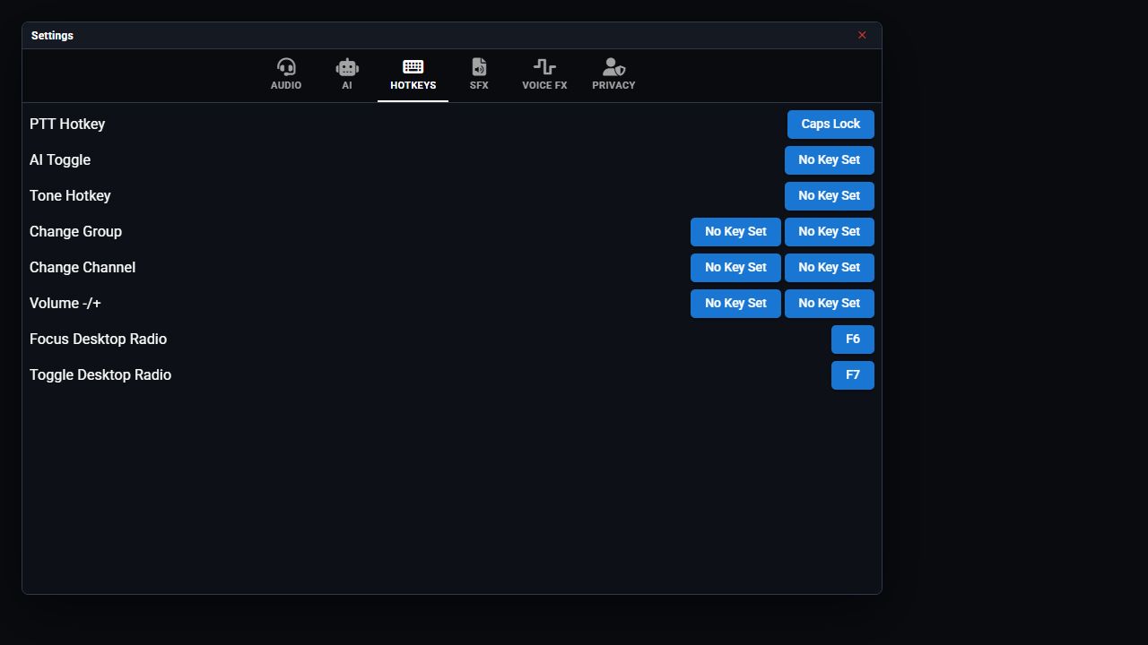
Task: Set the first Change Channel hotkey
Action: [735, 268]
